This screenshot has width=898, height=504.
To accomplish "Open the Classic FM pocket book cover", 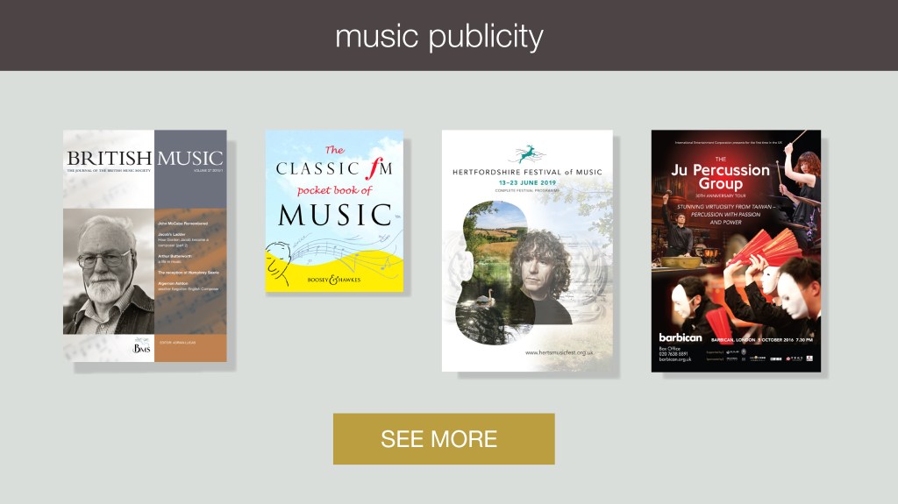I will pyautogui.click(x=334, y=211).
